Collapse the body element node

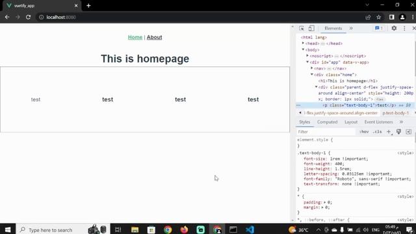304,49
